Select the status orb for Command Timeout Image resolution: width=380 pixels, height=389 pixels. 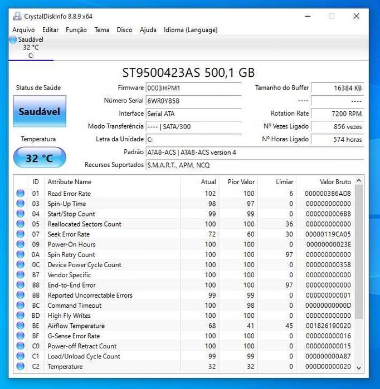click(21, 305)
